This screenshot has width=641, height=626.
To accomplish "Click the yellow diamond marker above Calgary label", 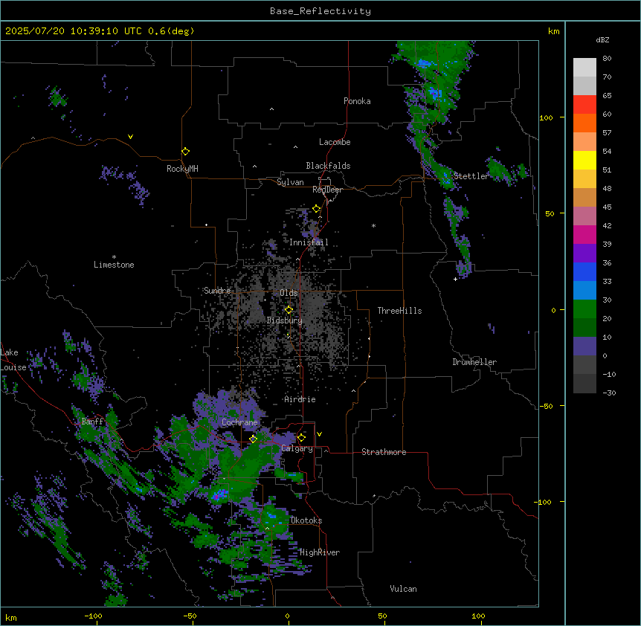I will point(301,438).
